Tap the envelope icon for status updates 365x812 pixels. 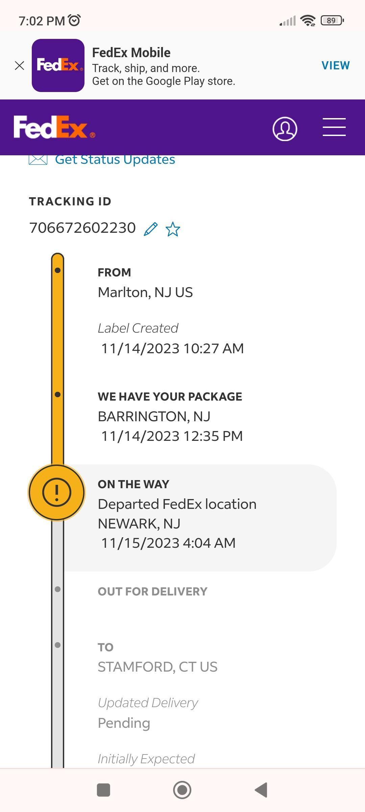(x=38, y=160)
